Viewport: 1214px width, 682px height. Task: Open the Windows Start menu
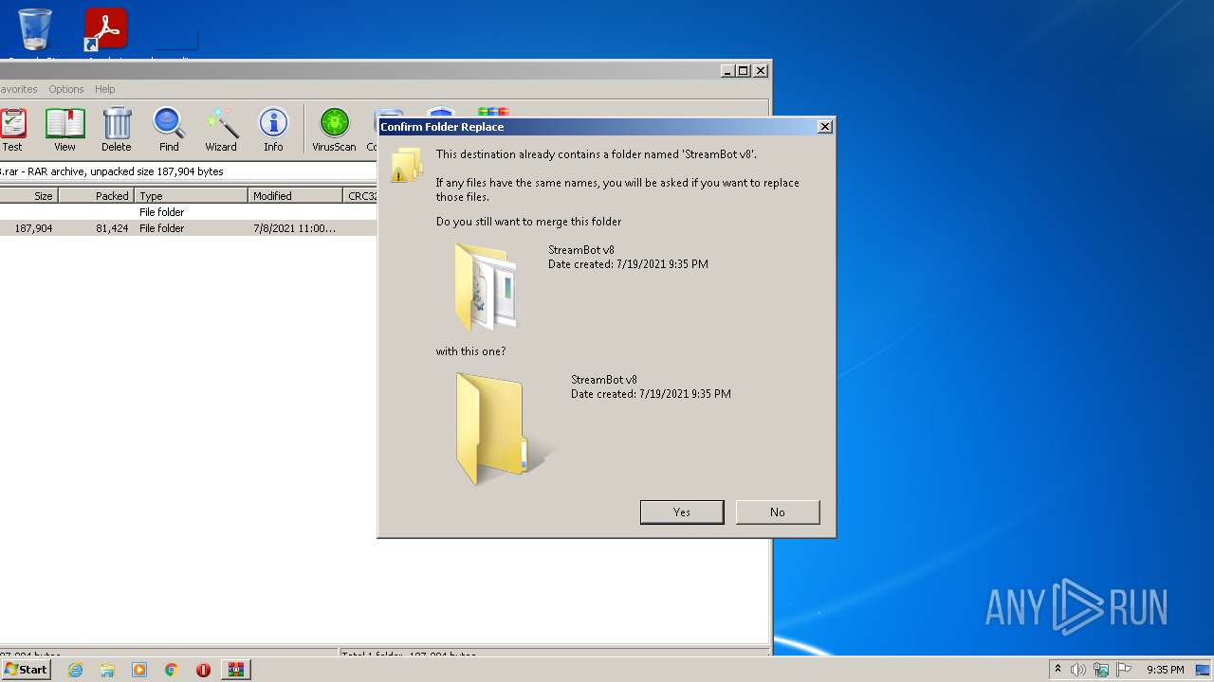click(x=26, y=670)
